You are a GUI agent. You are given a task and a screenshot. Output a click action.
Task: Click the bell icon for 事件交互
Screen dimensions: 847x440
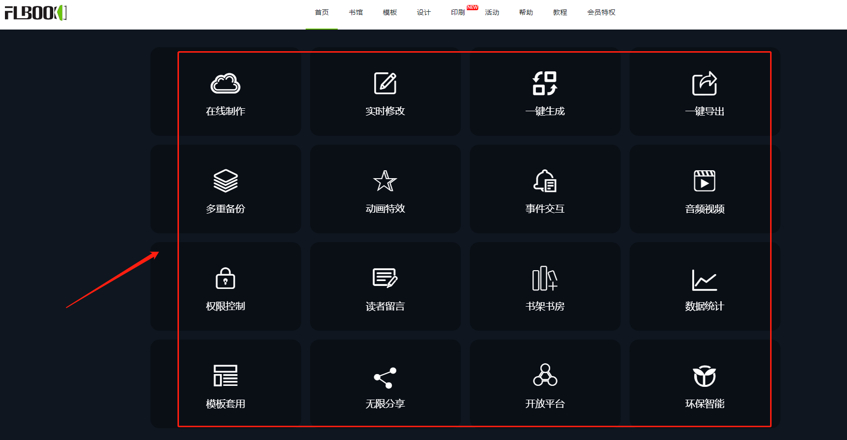(545, 181)
